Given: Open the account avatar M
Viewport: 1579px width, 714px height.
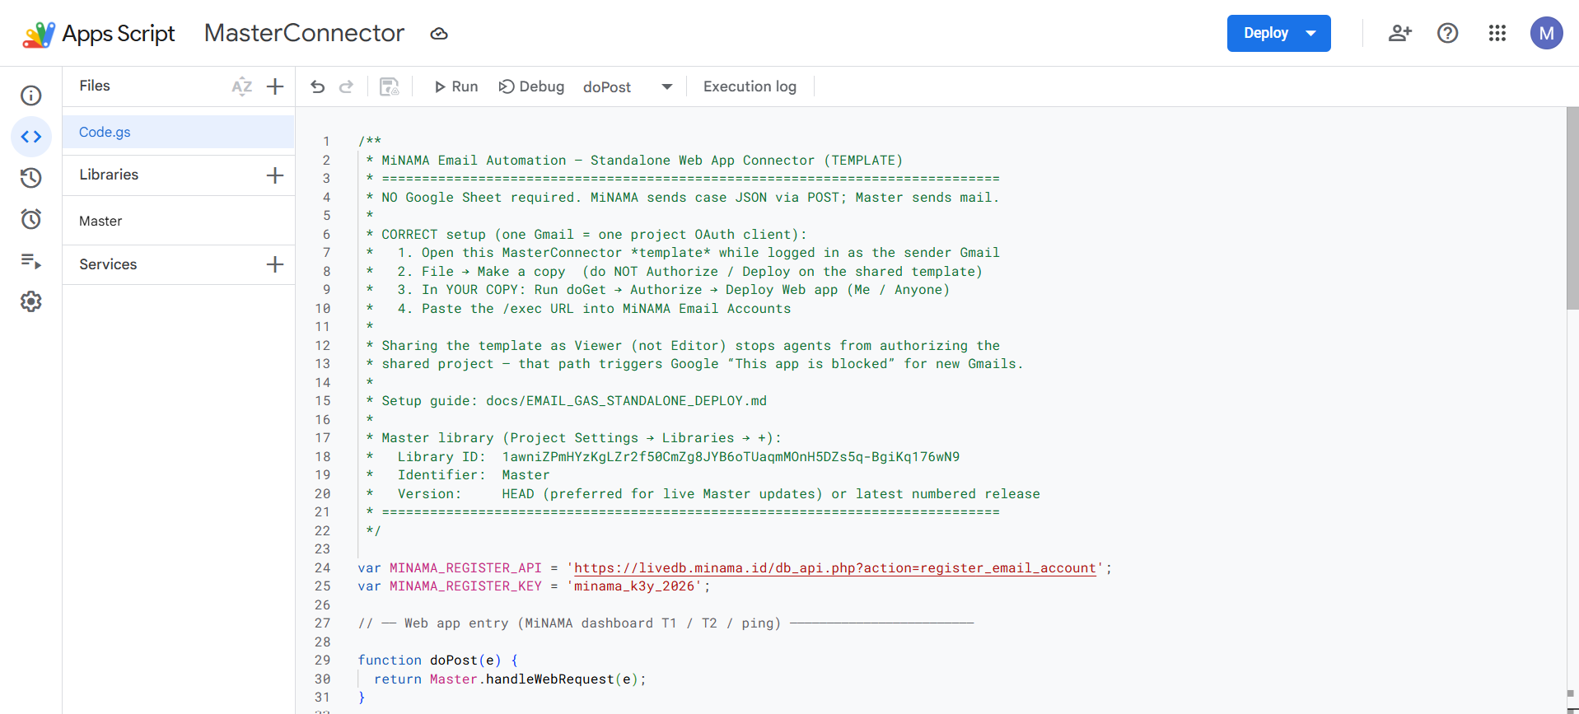Looking at the screenshot, I should [1547, 33].
